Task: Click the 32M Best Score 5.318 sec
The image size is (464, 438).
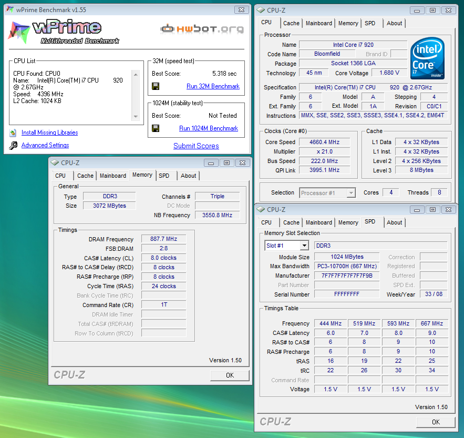Action: (224, 74)
